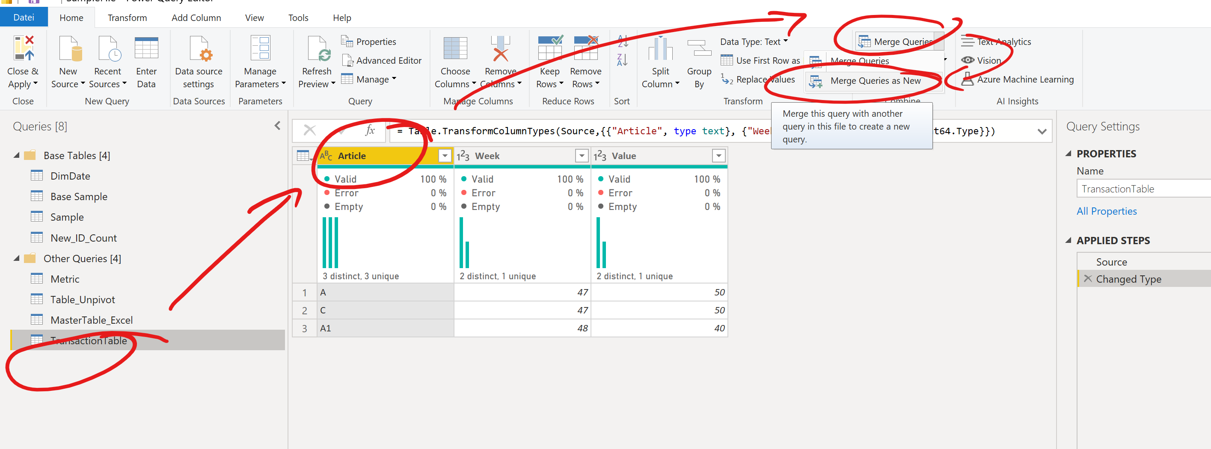Image resolution: width=1211 pixels, height=449 pixels.
Task: Sort descending with the Z-A icon
Action: point(623,59)
